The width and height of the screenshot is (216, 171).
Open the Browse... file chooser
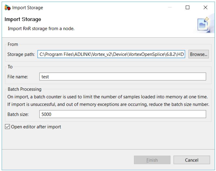pos(198,54)
